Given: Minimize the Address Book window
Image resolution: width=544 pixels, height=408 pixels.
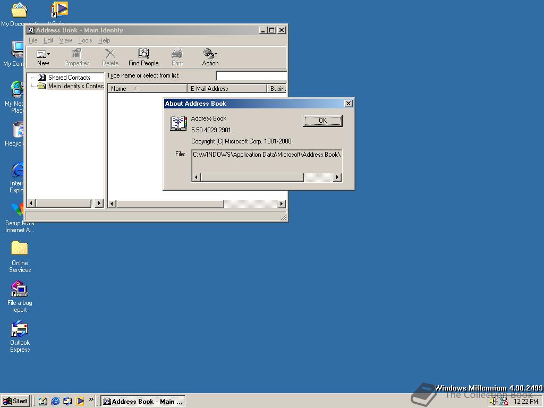Looking at the screenshot, I should (x=263, y=30).
